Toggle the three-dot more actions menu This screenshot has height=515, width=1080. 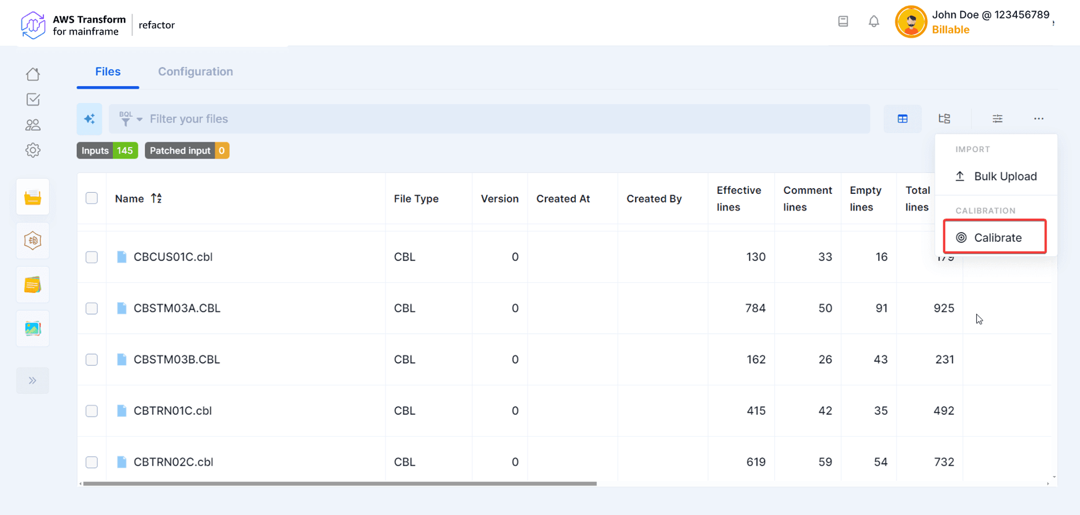click(x=1038, y=119)
